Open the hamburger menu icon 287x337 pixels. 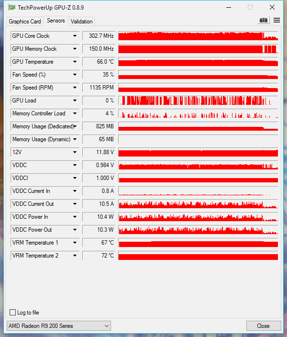(276, 20)
